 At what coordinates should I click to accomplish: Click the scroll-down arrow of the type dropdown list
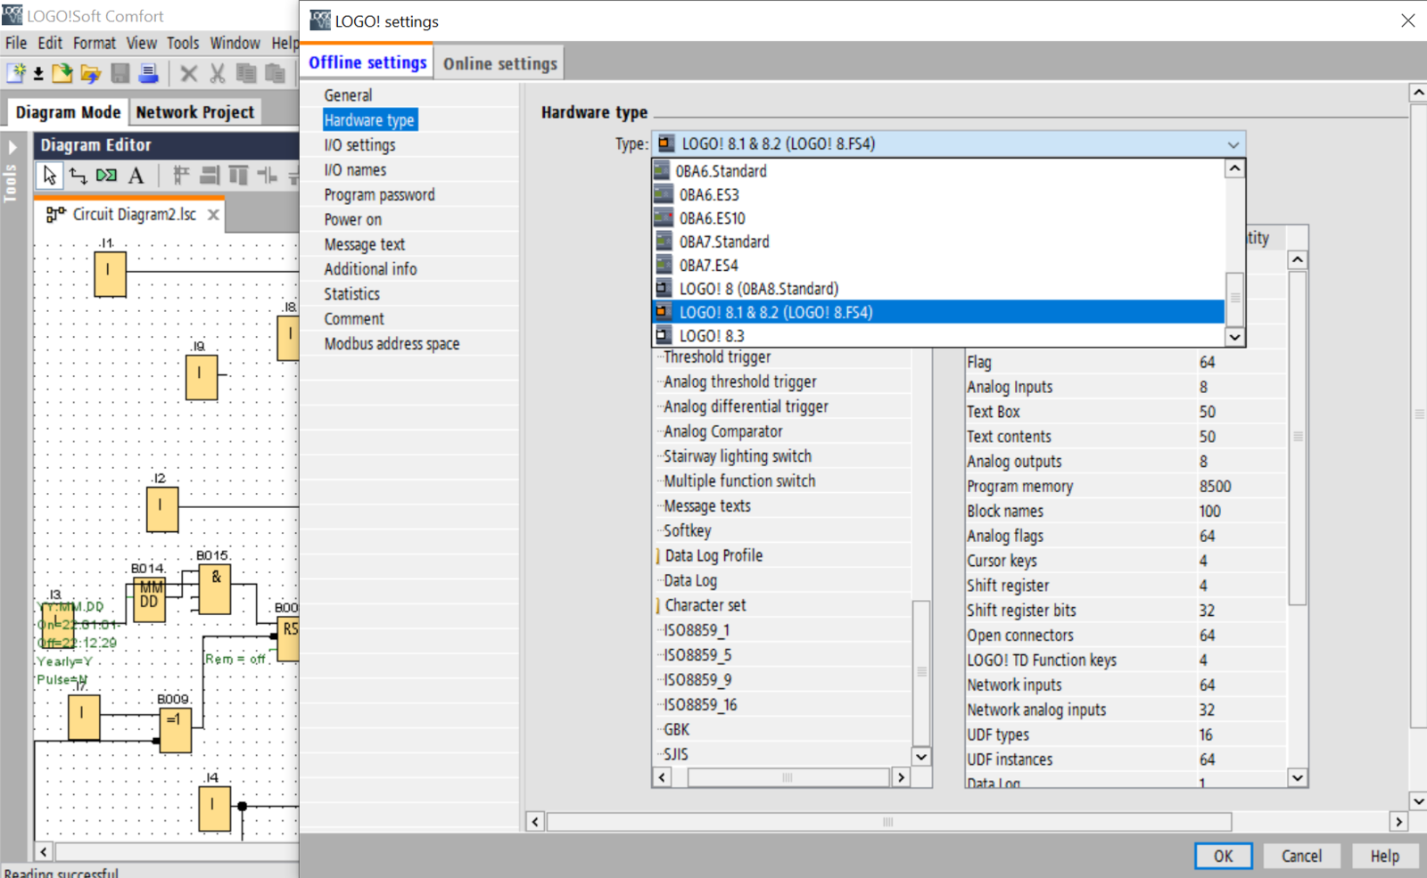click(x=1234, y=337)
